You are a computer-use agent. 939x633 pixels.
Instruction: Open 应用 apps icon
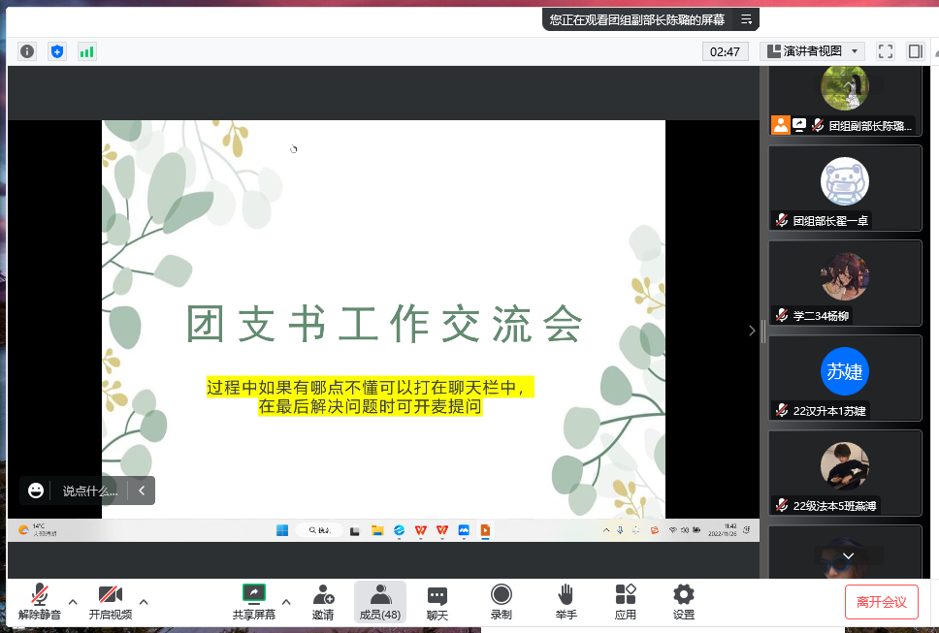point(626,601)
